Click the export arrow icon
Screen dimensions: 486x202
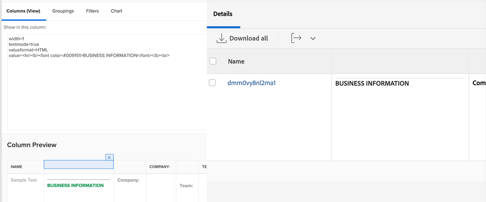pyautogui.click(x=296, y=38)
